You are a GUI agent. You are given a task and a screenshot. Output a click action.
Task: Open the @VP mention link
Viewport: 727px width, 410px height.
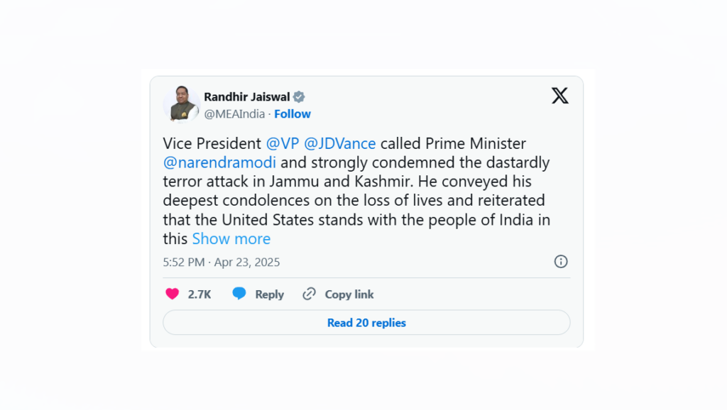click(283, 143)
